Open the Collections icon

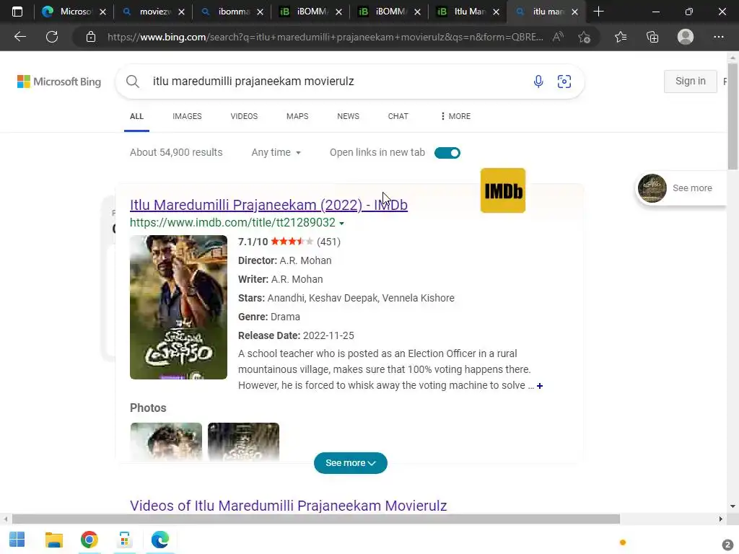(x=652, y=37)
